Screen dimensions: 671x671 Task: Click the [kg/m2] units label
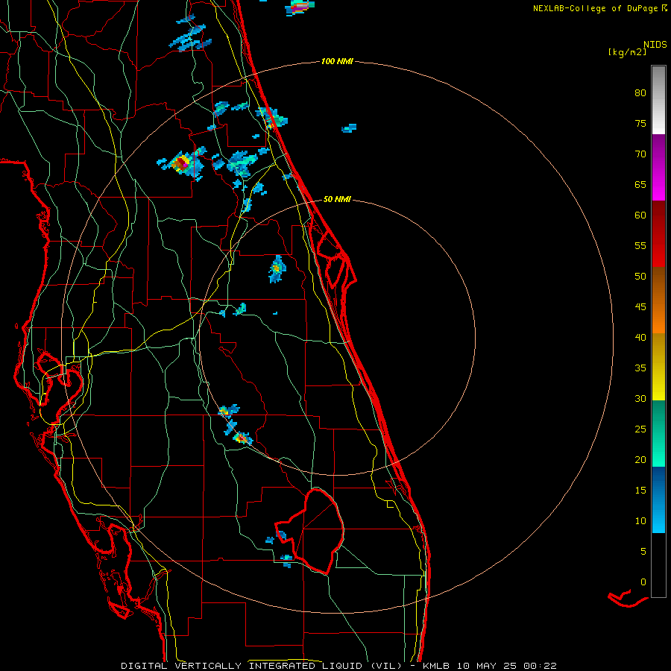[627, 52]
